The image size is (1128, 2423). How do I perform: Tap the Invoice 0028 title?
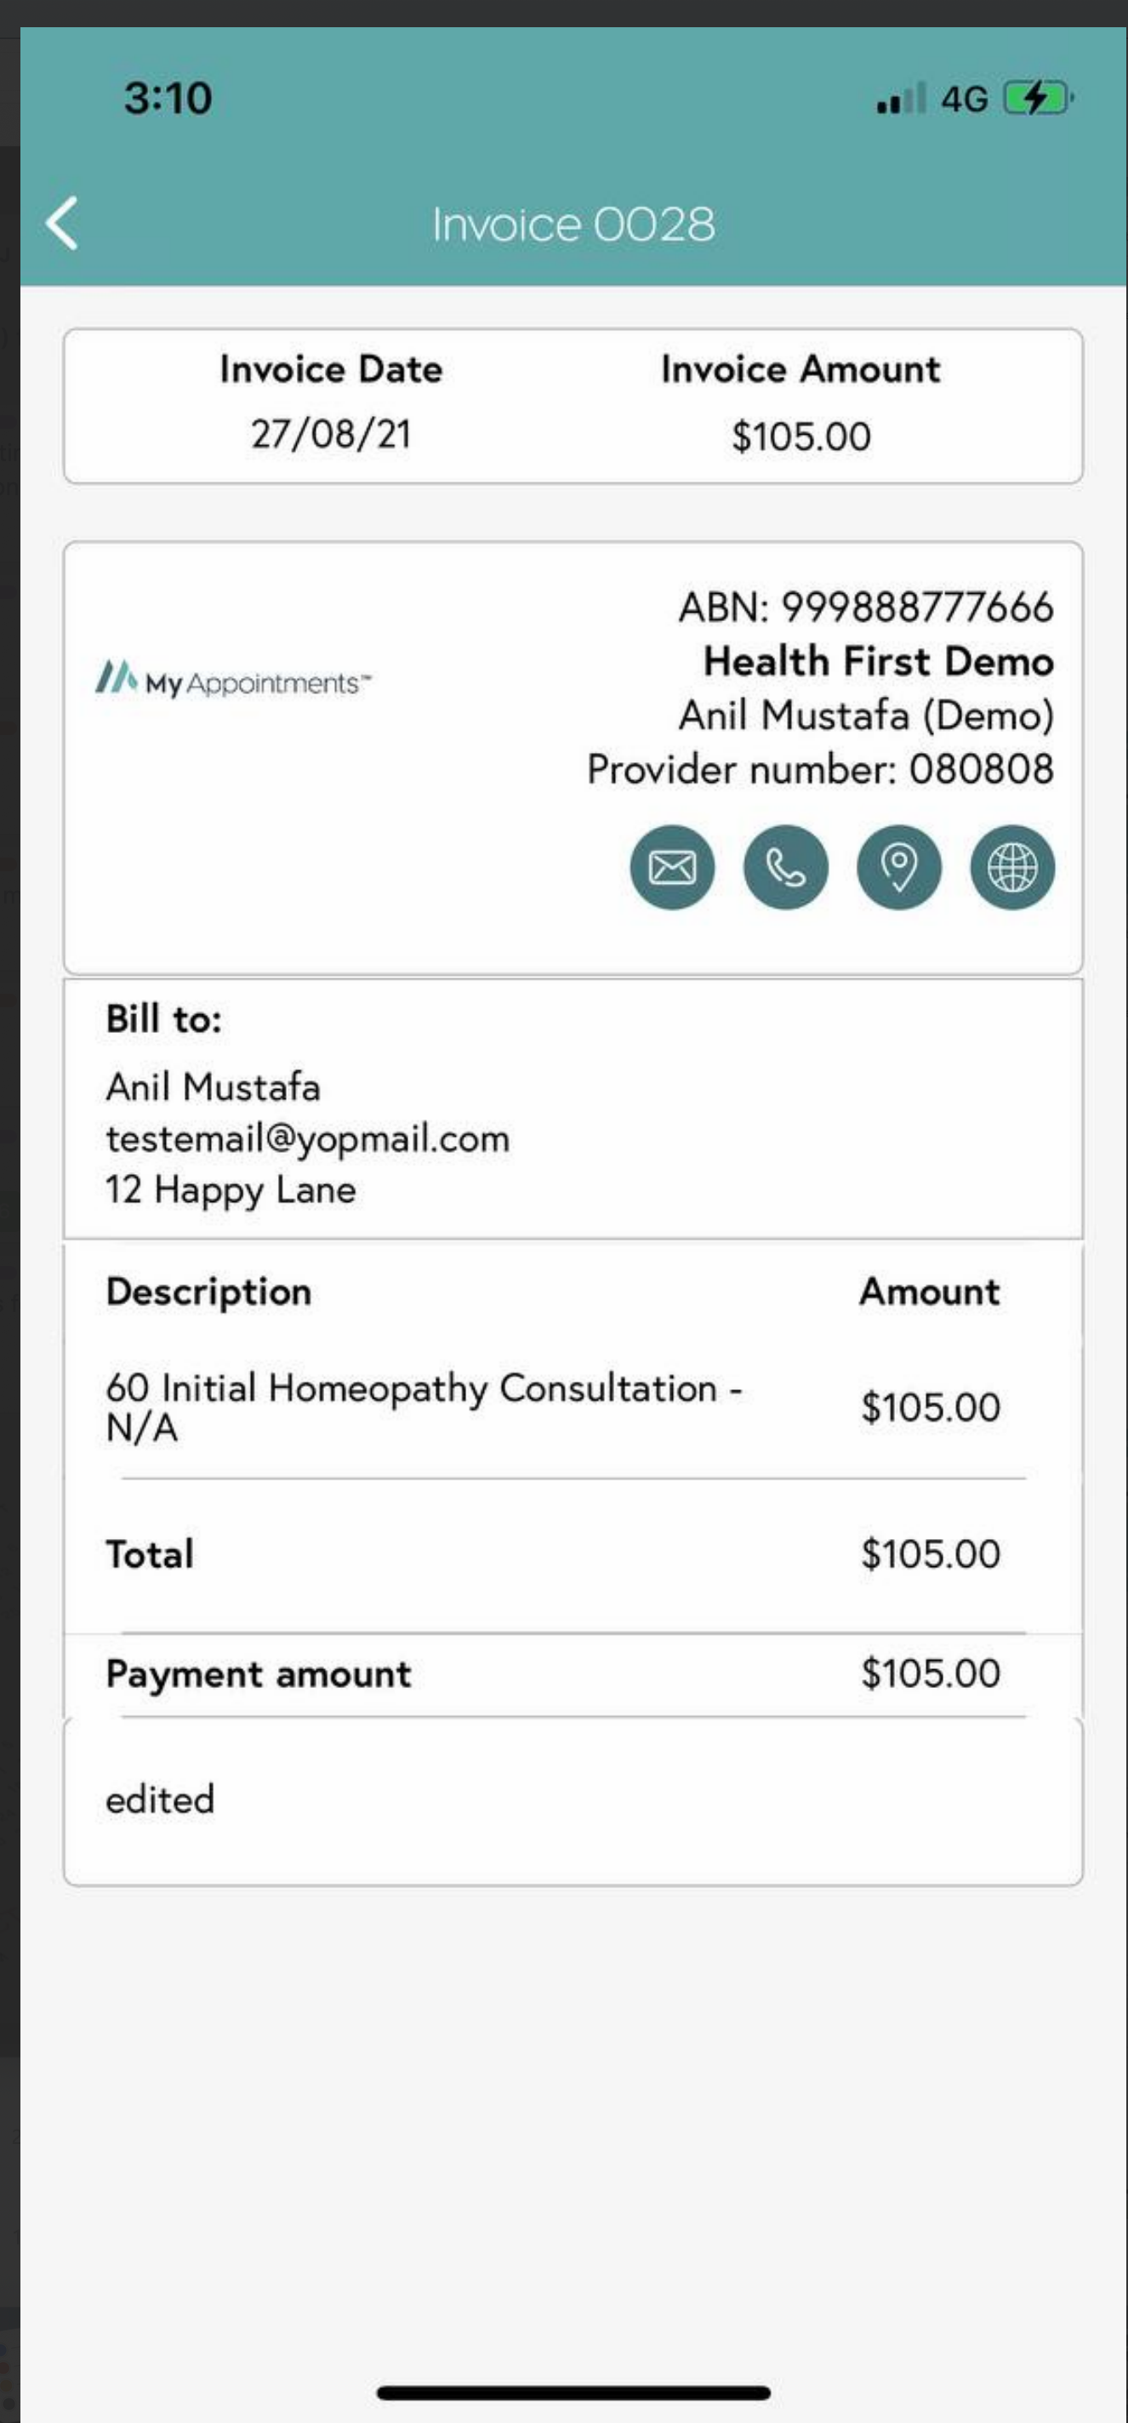click(573, 225)
